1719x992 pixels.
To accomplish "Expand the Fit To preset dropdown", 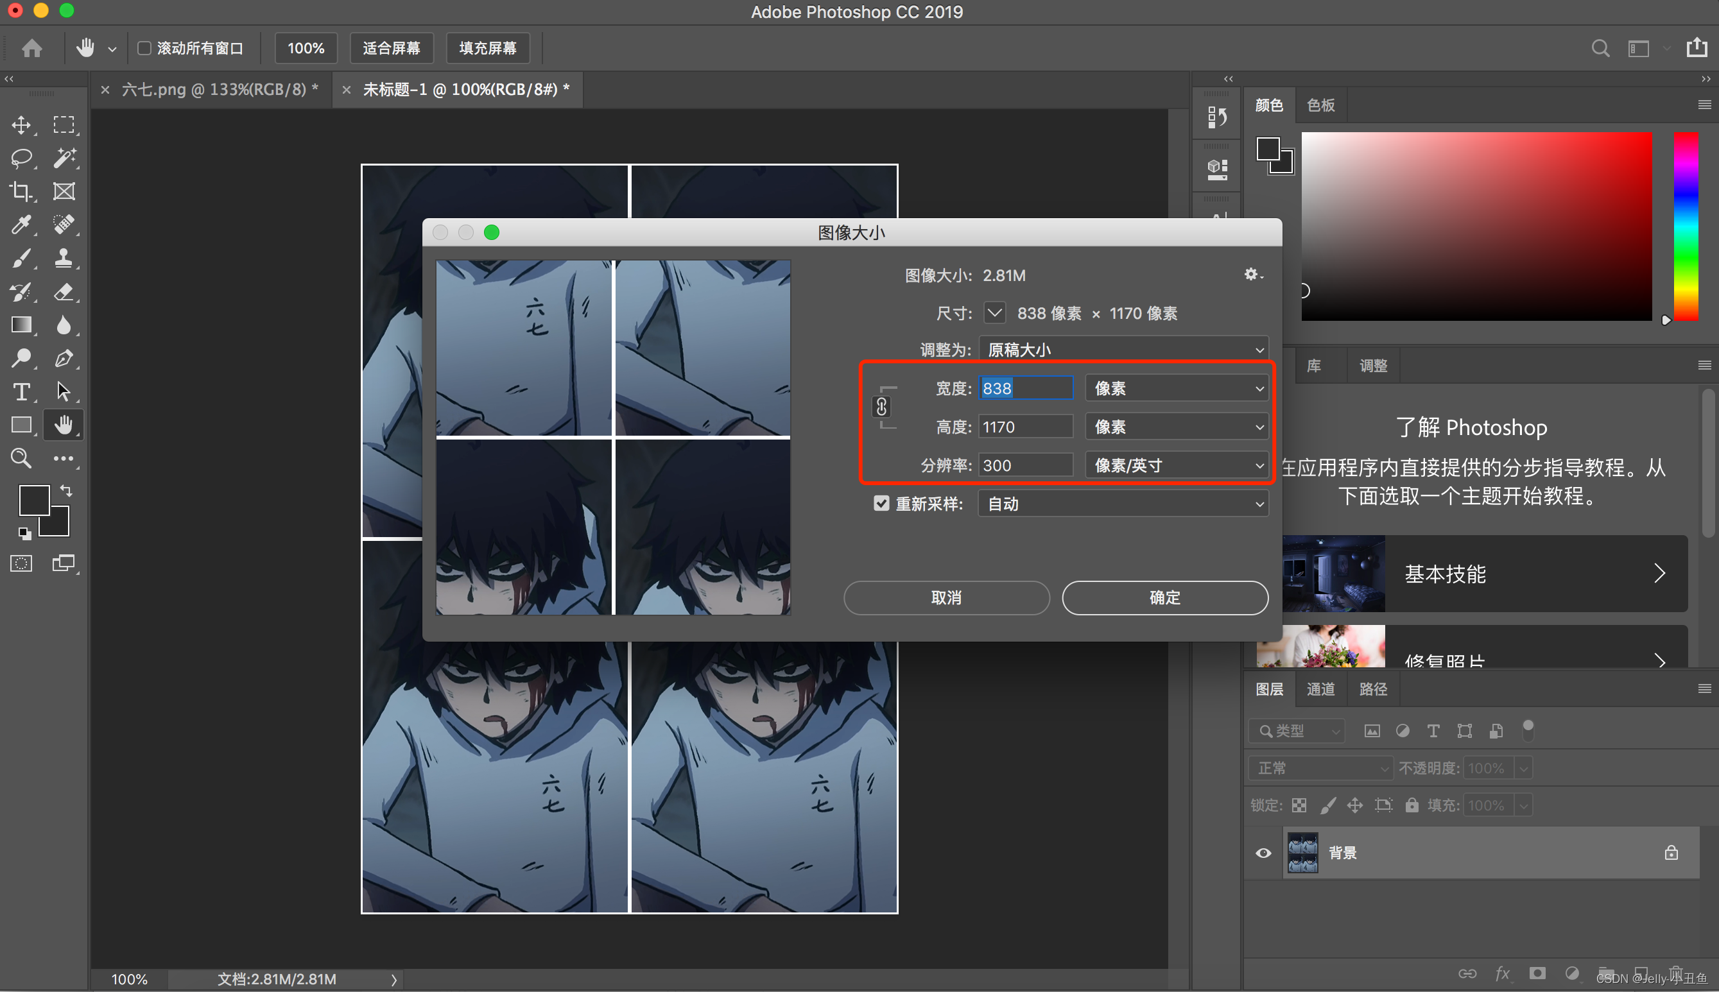I will pos(1123,350).
